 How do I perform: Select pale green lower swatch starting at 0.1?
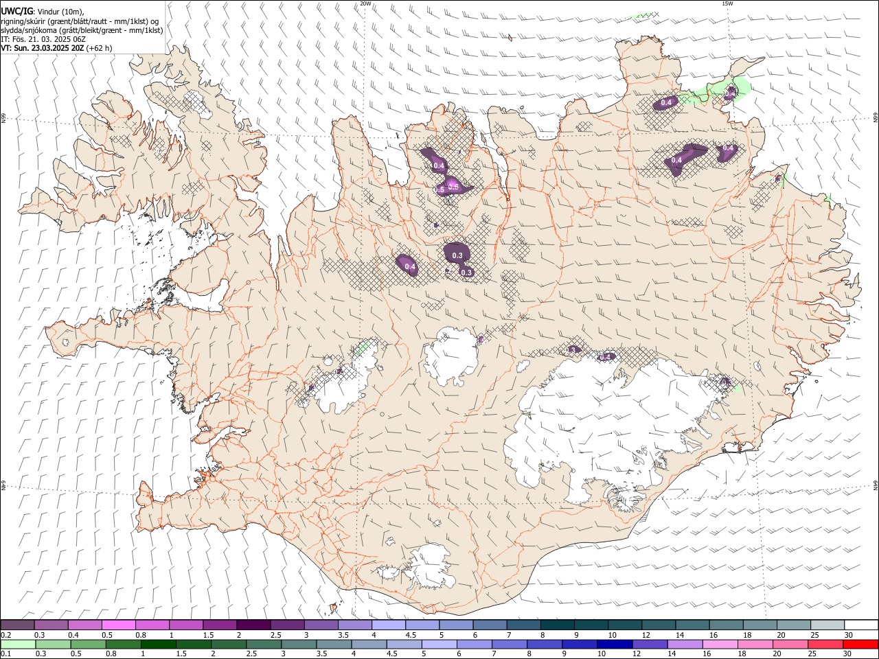[18, 645]
